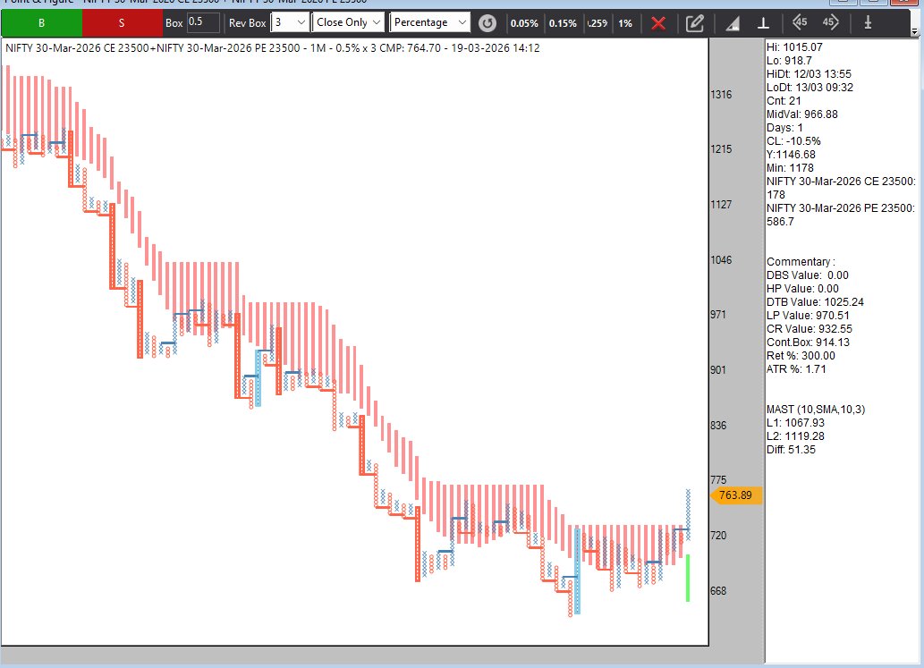Click the 1316 price axis label
924x668 pixels.
pyautogui.click(x=721, y=94)
